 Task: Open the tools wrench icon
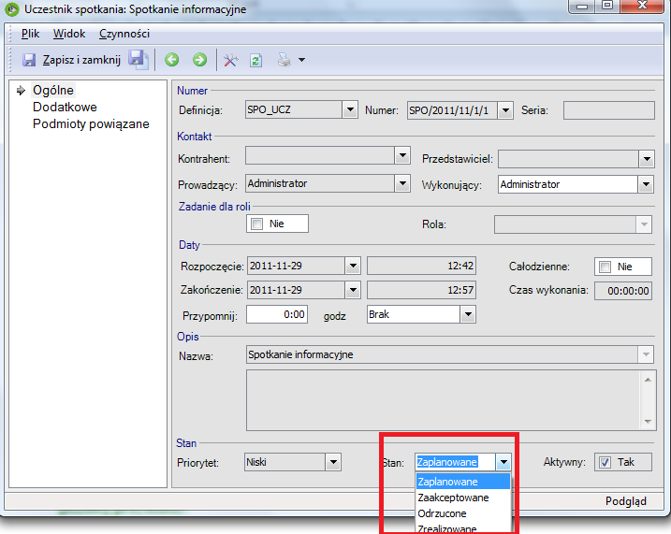pyautogui.click(x=230, y=60)
